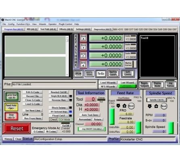Raise feed rate override with up arrow
Screen dimensions: 180x161
coord(124,106)
